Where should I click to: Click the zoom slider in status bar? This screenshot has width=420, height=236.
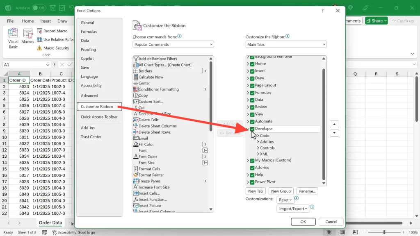pos(384,232)
